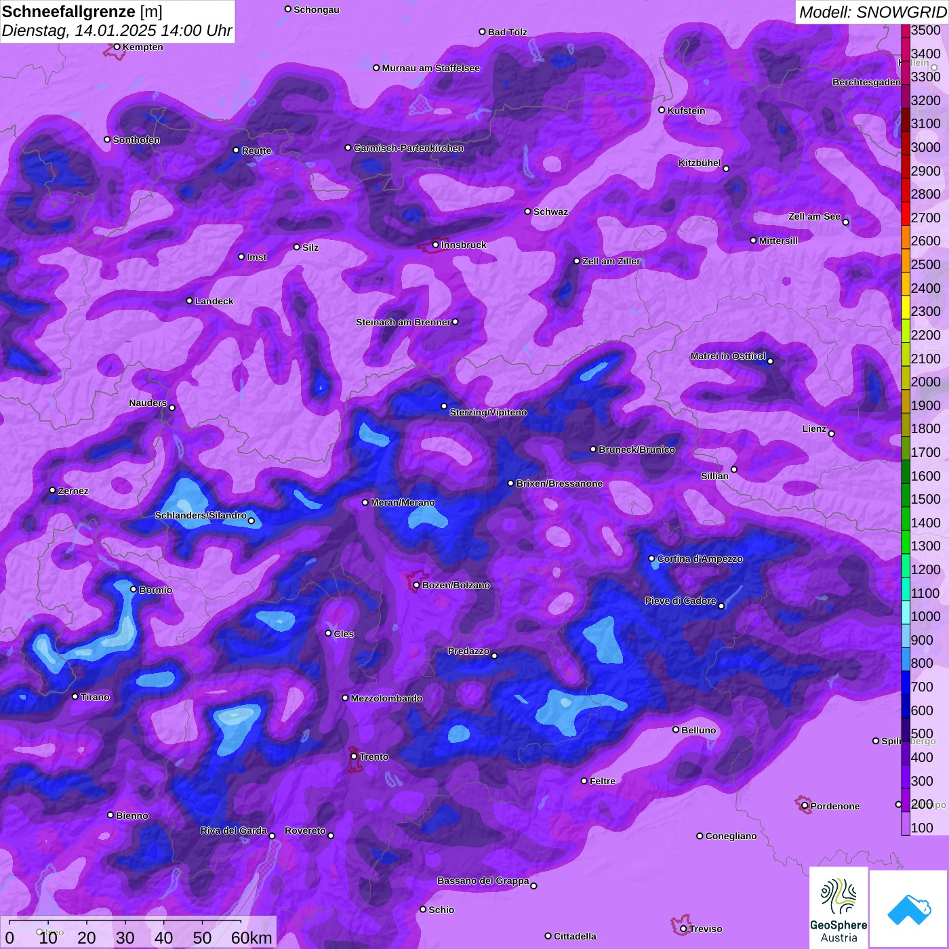Click the 'Sillian' label
Image resolution: width=949 pixels, height=949 pixels.
tap(714, 476)
